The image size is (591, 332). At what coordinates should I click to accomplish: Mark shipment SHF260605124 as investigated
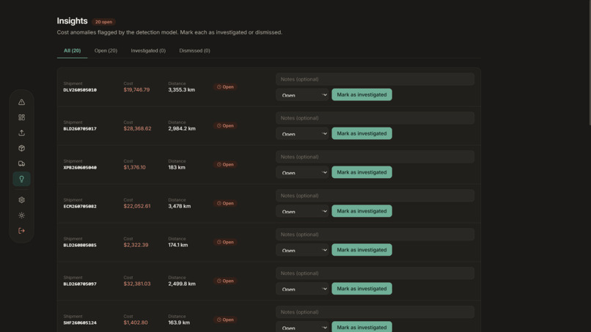[361, 327]
